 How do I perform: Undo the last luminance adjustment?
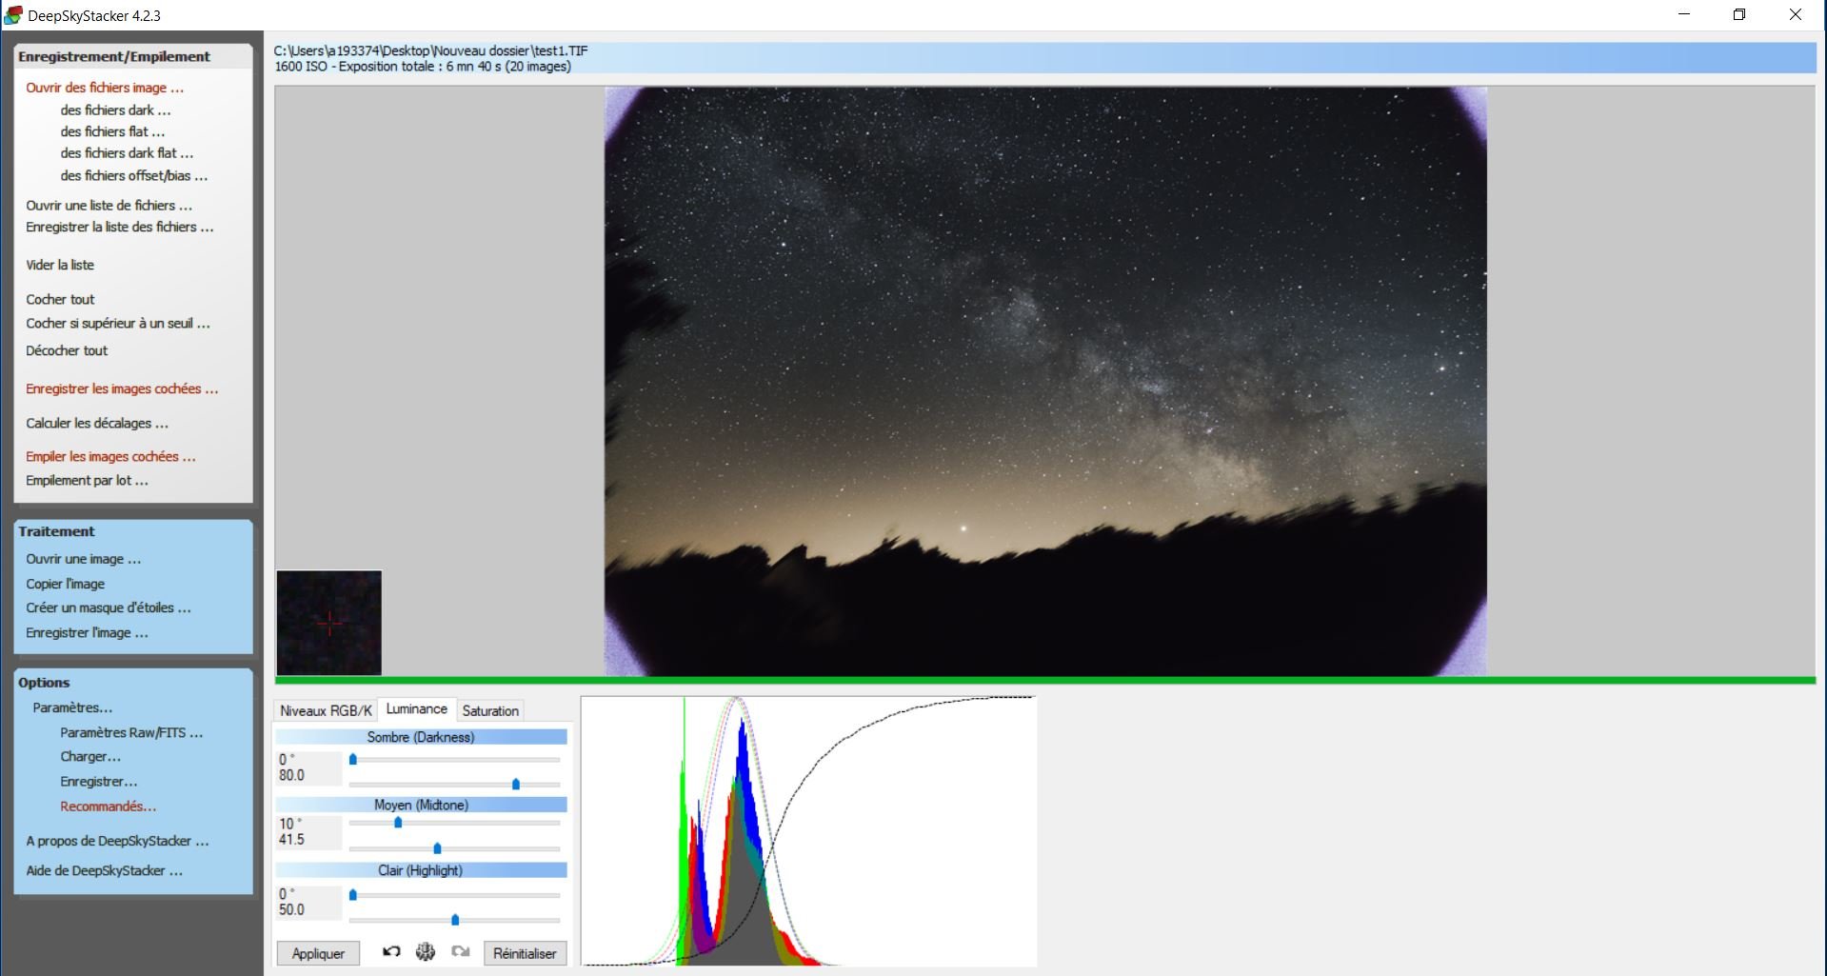pyautogui.click(x=391, y=951)
